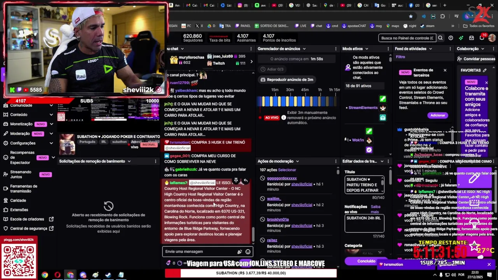Bookmark this page with the star icon
This screenshot has height=280, width=498.
tap(410, 16)
